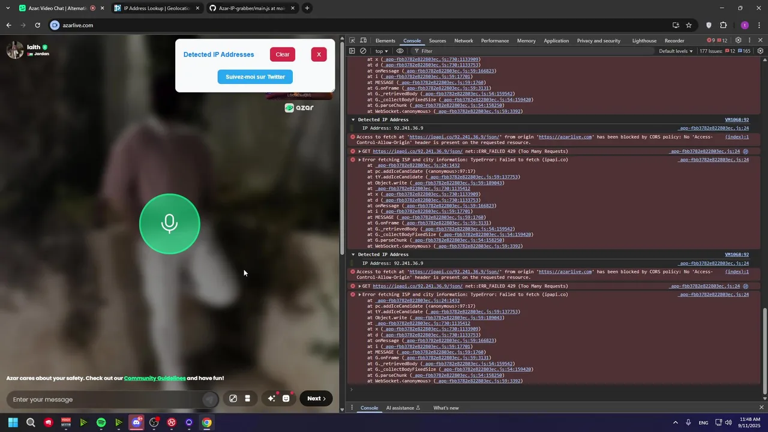Open the Discord taskbar icon

[x=136, y=422]
